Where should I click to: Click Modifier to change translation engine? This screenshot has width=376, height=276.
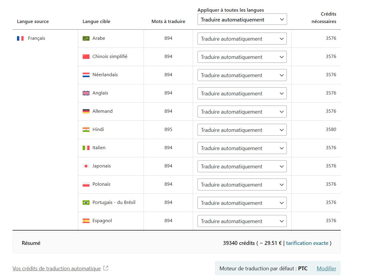coord(326,269)
